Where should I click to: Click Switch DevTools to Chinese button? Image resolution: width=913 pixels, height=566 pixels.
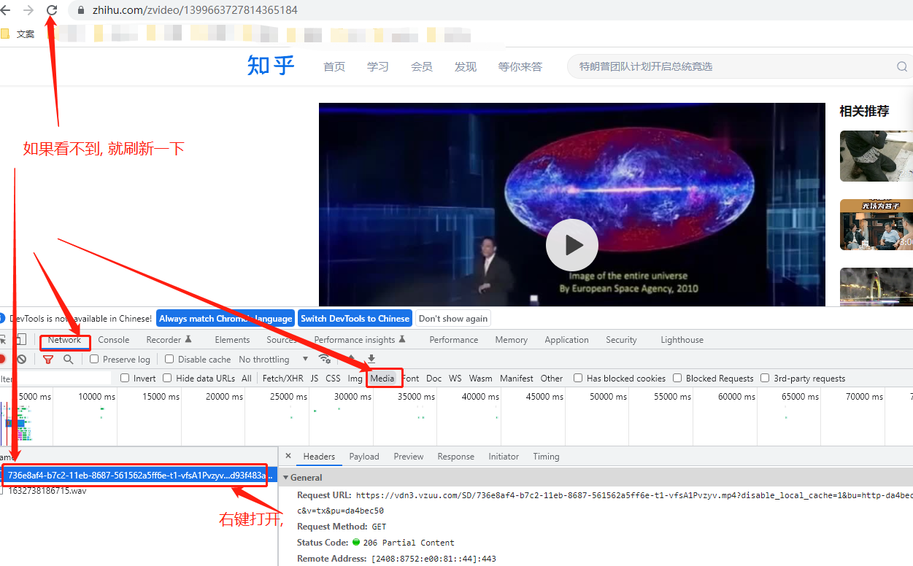tap(355, 318)
